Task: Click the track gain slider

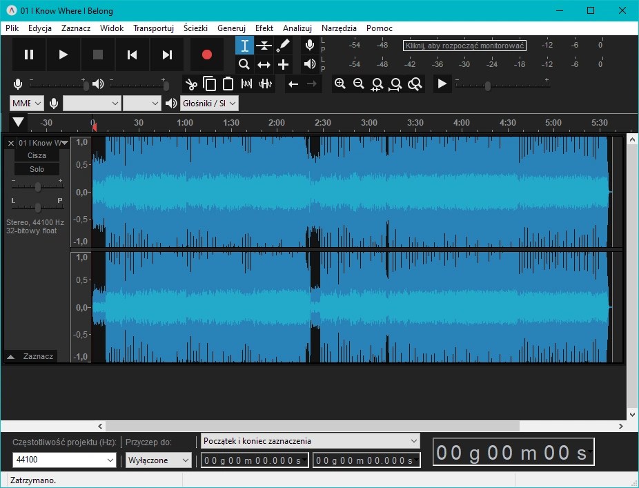Action: tap(37, 186)
